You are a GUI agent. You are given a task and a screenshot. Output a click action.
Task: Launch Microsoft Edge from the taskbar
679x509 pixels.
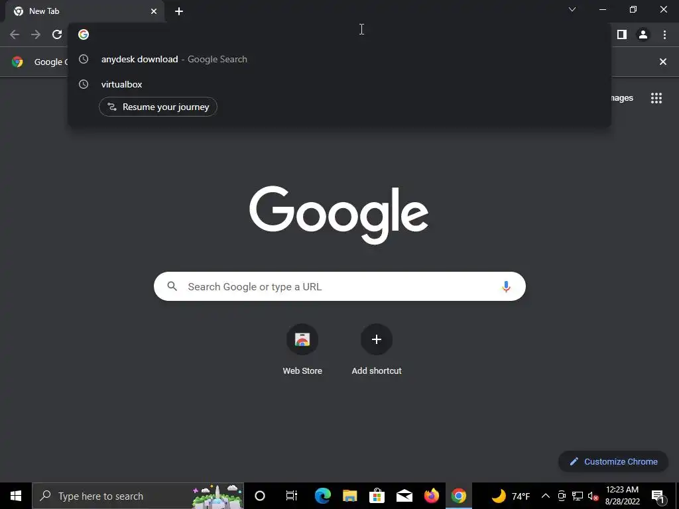click(323, 496)
